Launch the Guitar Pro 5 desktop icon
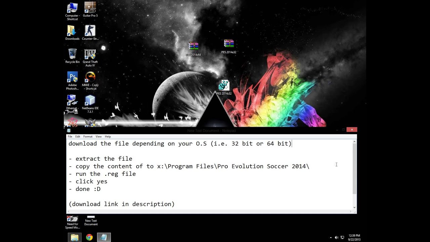 pos(90,9)
